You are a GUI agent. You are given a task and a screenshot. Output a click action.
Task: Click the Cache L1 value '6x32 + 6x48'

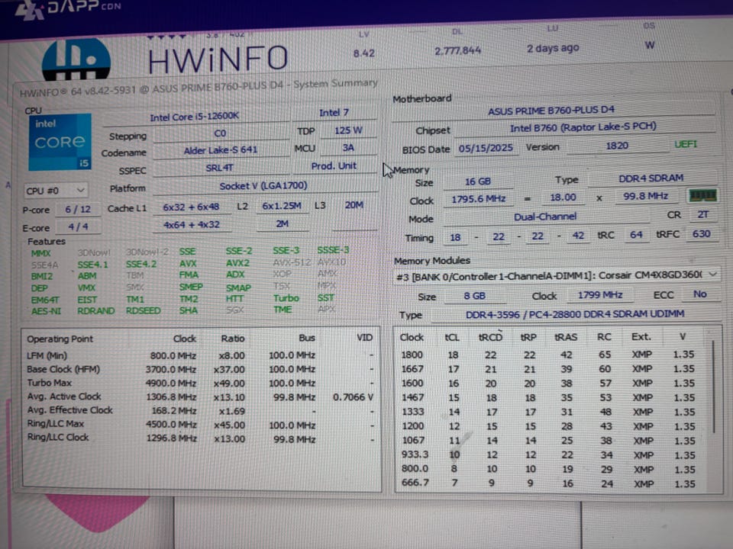coord(191,207)
